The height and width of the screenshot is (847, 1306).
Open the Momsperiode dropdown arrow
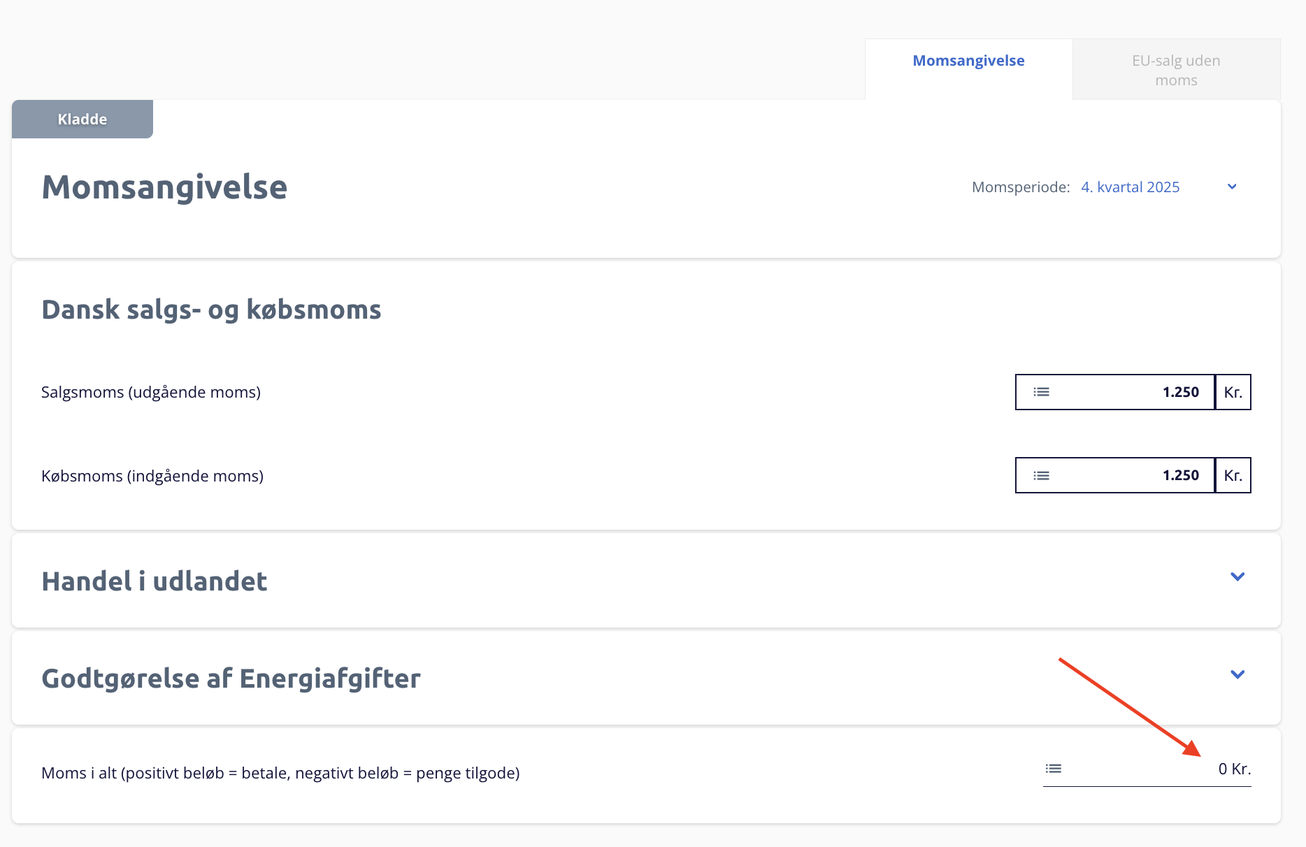[x=1232, y=187]
